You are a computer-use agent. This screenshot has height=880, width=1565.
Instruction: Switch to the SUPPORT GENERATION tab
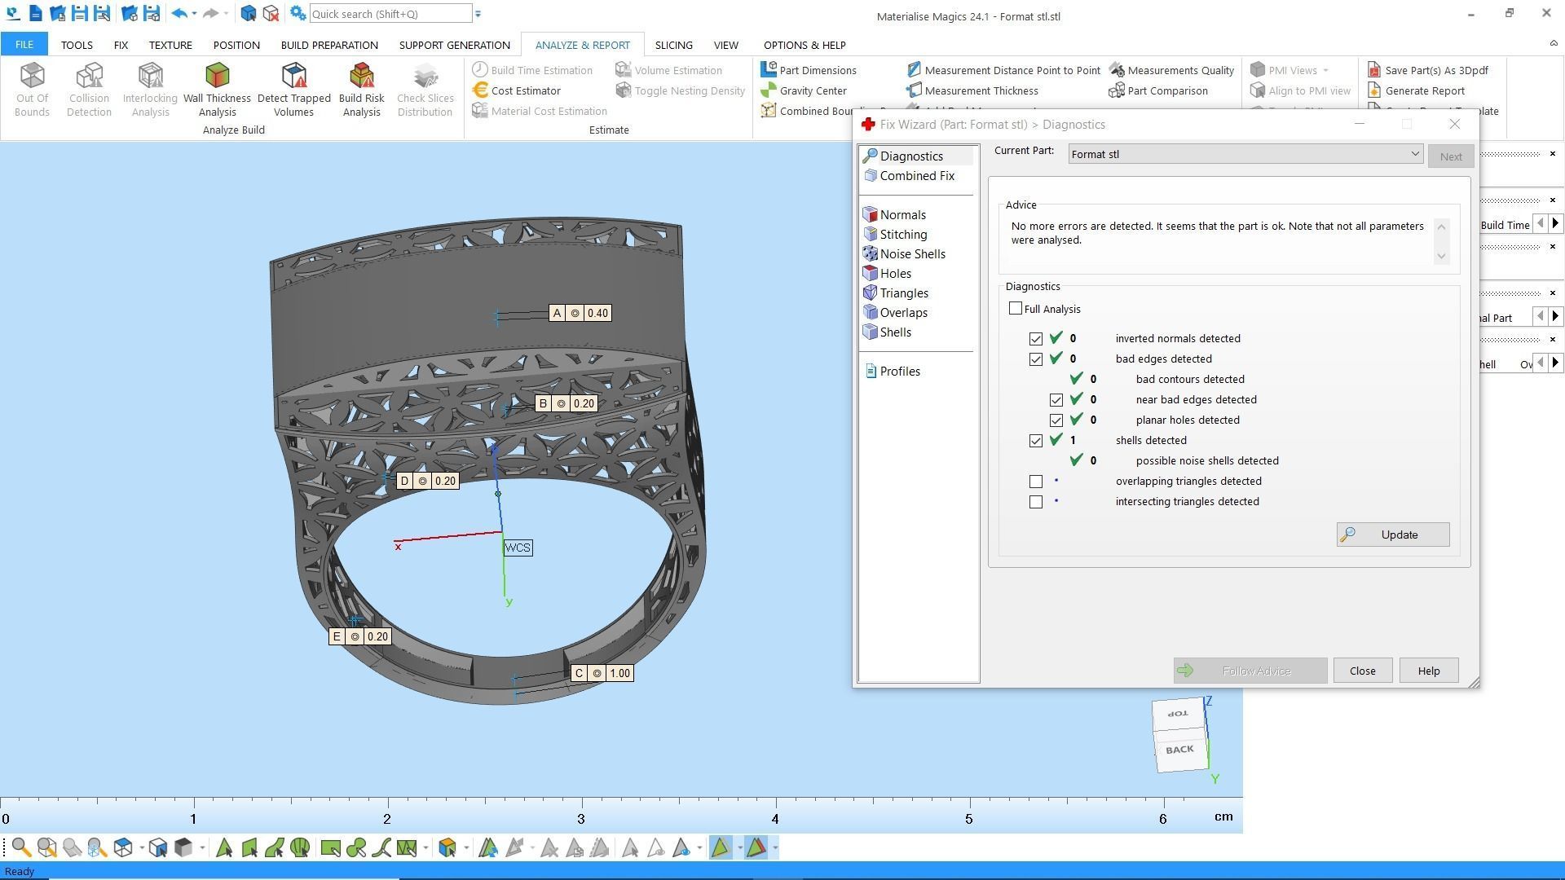pyautogui.click(x=454, y=45)
